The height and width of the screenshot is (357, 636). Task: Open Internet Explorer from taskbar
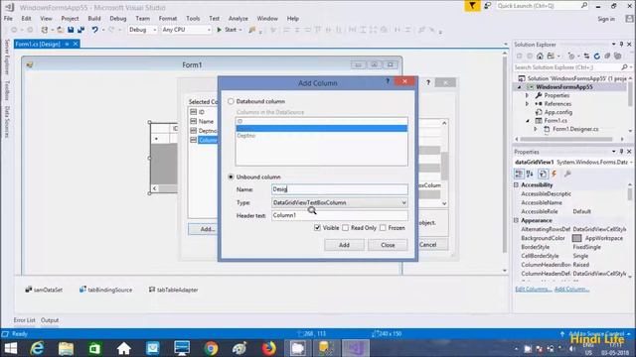point(37,348)
